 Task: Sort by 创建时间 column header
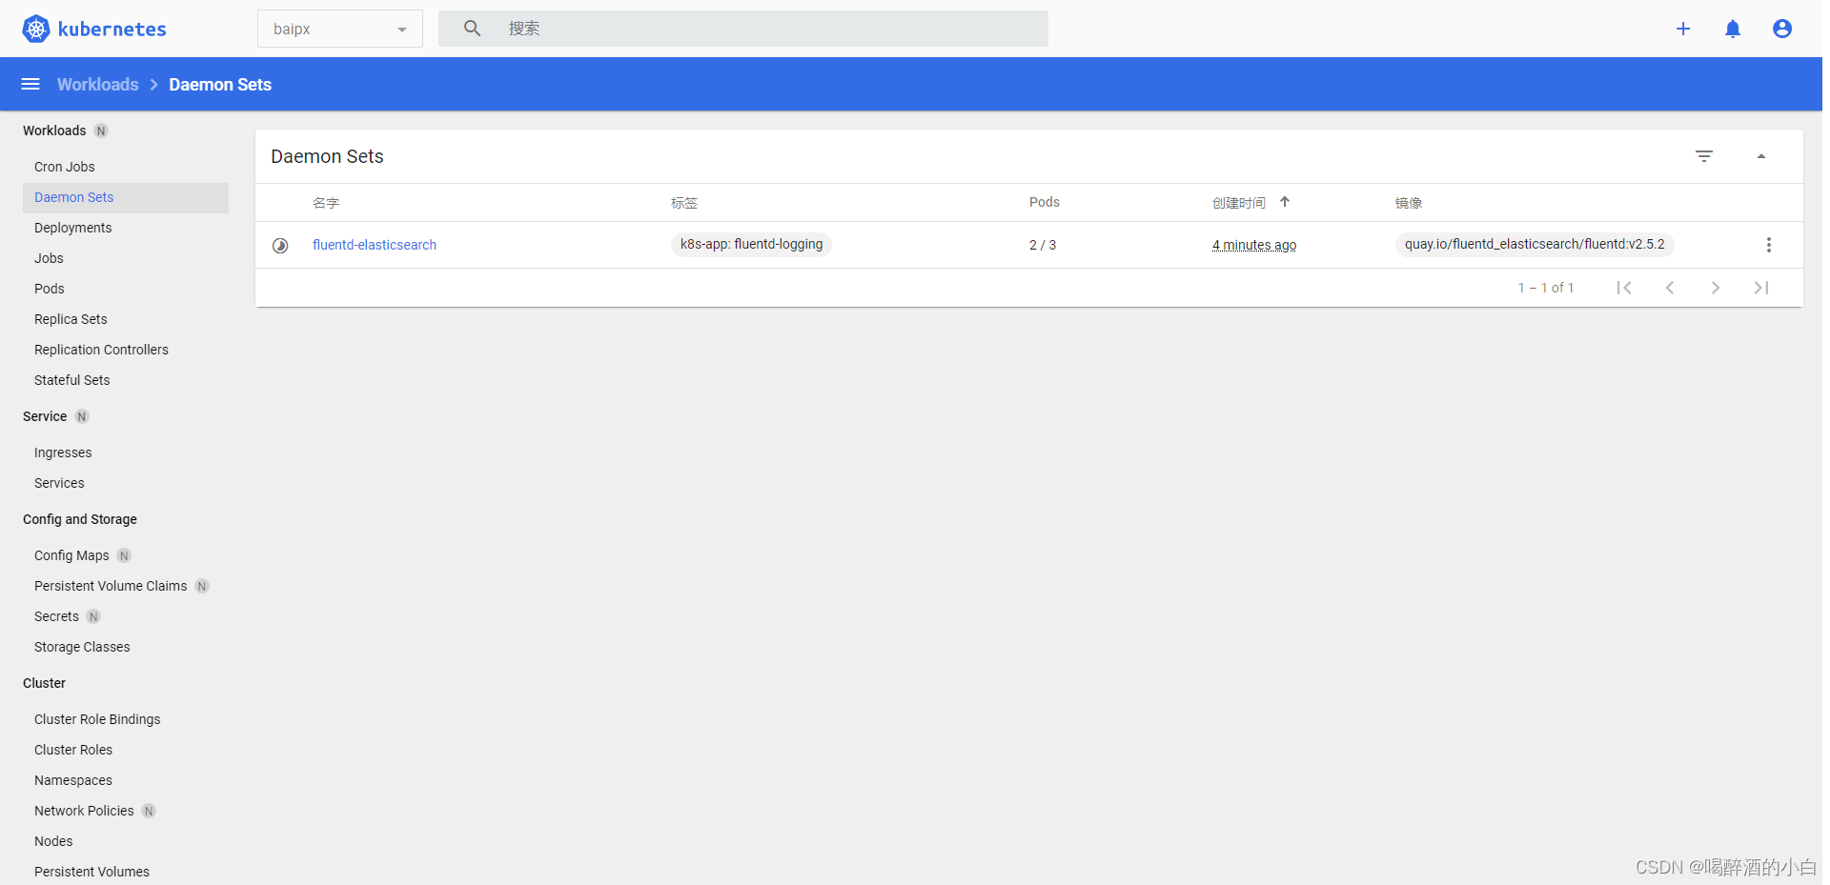point(1239,203)
